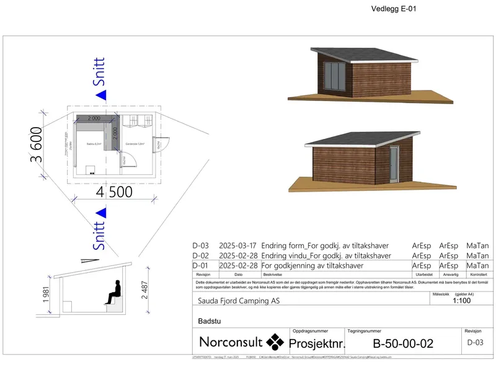496x372 pixels.
Task: Click 'D-03' in the revision table
Action: (x=200, y=246)
